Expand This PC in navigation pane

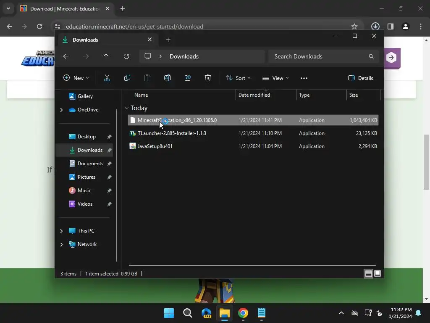61,231
